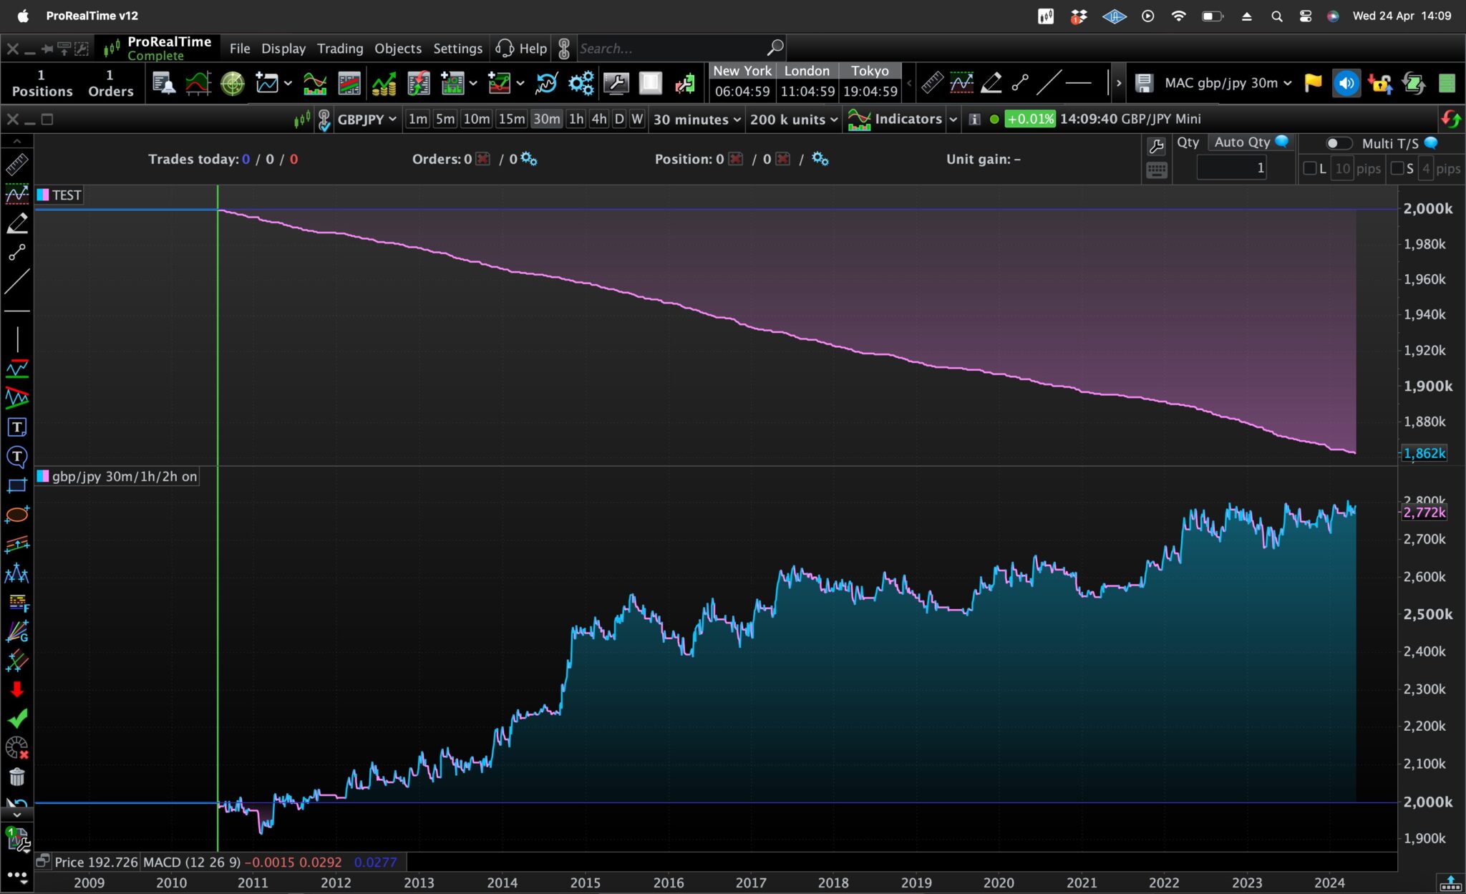Switch to the 1h timeframe button
The height and width of the screenshot is (894, 1466).
[576, 120]
